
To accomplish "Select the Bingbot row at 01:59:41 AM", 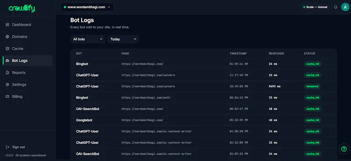I will pyautogui.click(x=204, y=64).
